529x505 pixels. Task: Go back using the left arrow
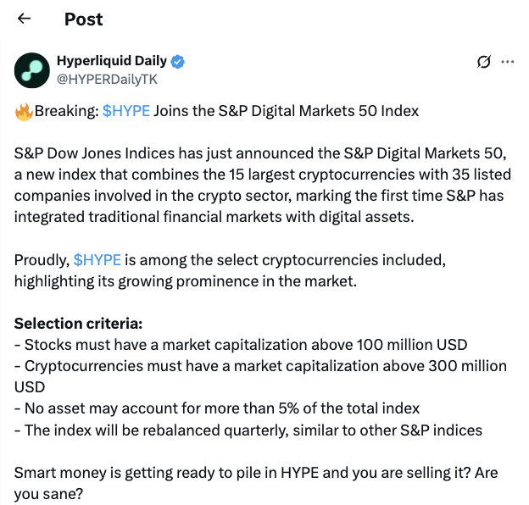(x=25, y=19)
